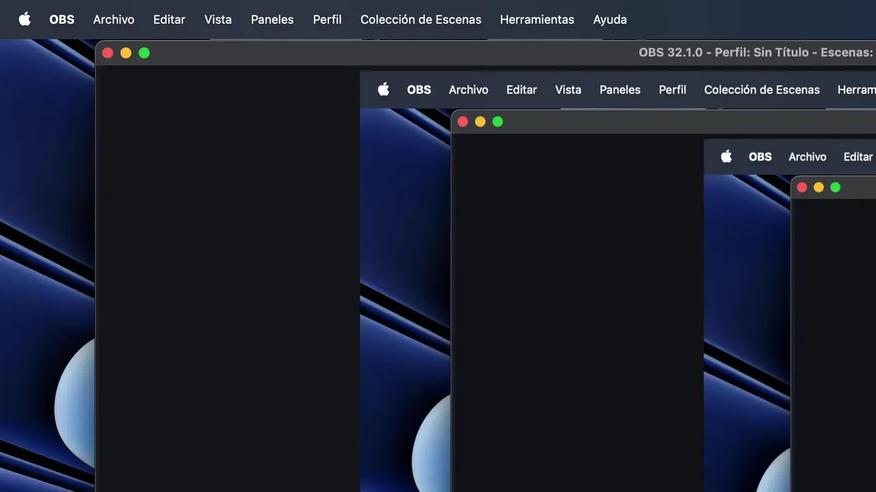Screen dimensions: 876x492
Task: Minimize the main OBS window with the yellow button
Action: (126, 53)
